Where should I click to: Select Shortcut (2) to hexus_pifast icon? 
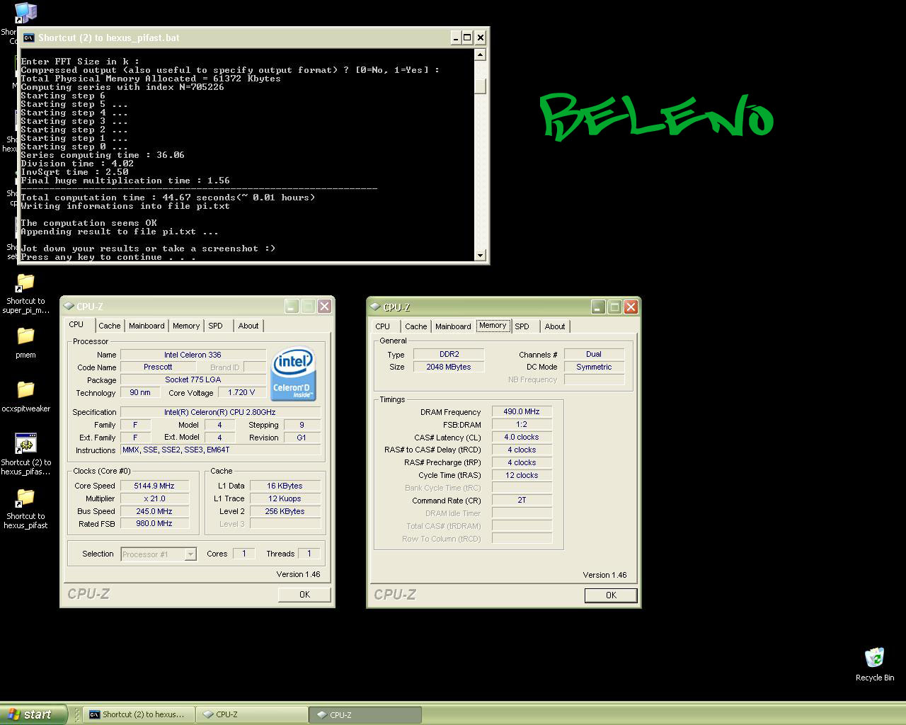[25, 444]
